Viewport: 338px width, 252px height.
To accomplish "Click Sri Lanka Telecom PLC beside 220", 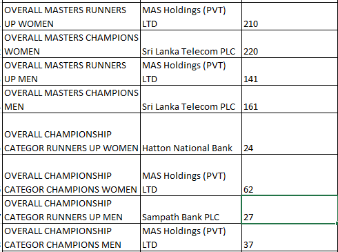I will tap(191, 44).
